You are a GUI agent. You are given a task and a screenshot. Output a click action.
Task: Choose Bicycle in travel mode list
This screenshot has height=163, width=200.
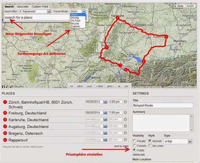click(78, 24)
